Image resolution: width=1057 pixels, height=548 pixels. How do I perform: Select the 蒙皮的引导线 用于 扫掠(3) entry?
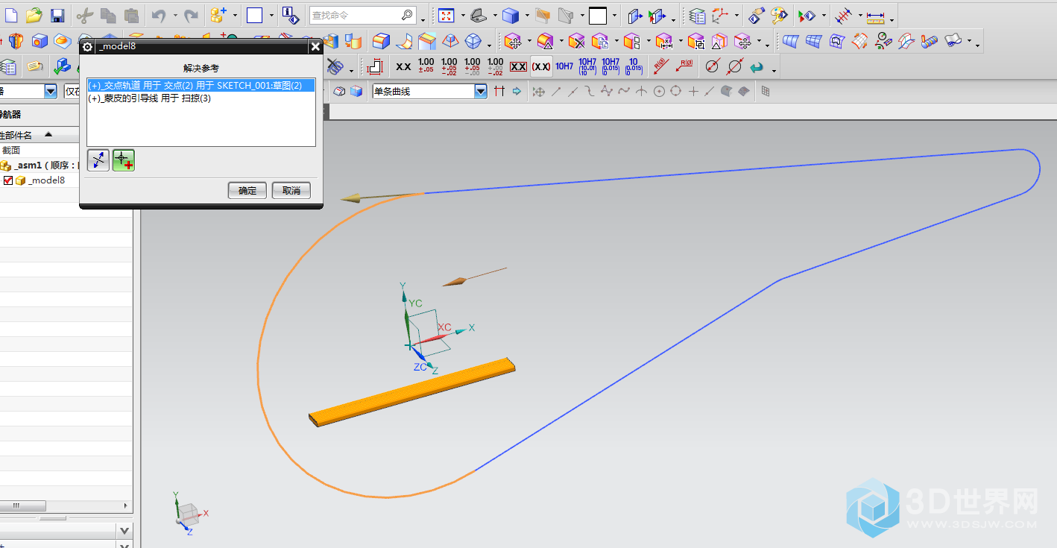click(x=150, y=98)
